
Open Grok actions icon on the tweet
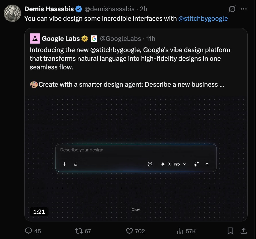point(232,9)
